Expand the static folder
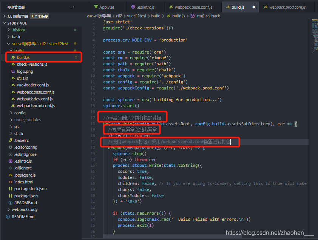 click(x=11, y=134)
